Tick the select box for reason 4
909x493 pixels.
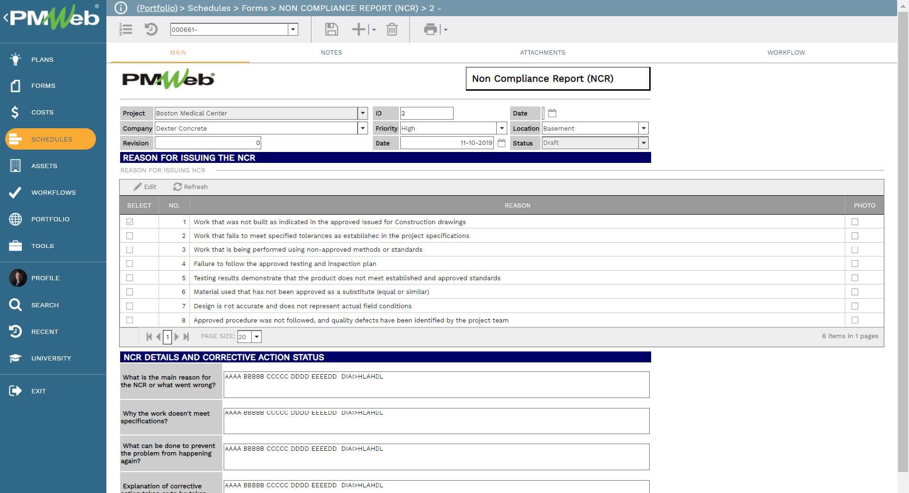[x=130, y=264]
